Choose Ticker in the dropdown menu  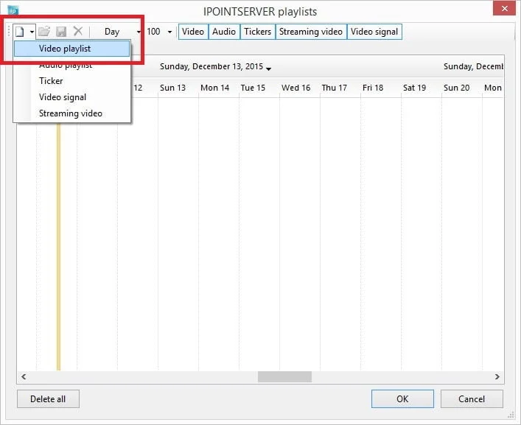pos(51,81)
